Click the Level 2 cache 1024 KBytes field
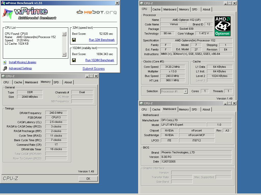Screen dimensions: 261x195 (219, 76)
